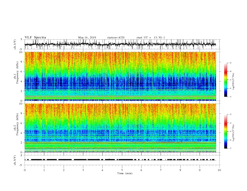This screenshot has width=247, height=191.
Task: Click the time axis tick label "3"
Action: tap(83, 170)
